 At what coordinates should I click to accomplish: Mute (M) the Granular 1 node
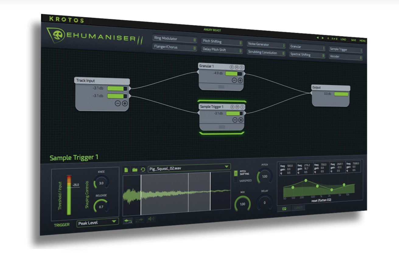[236, 67]
